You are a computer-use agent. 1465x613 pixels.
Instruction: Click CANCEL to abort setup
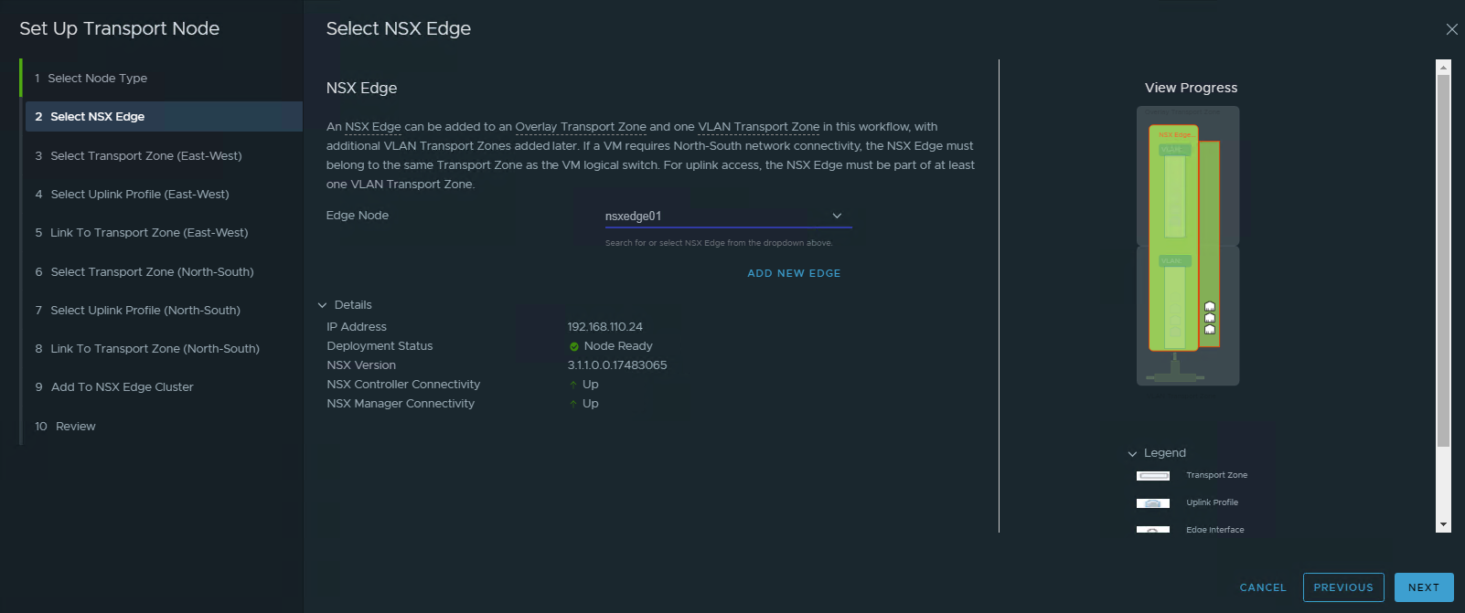[1262, 587]
